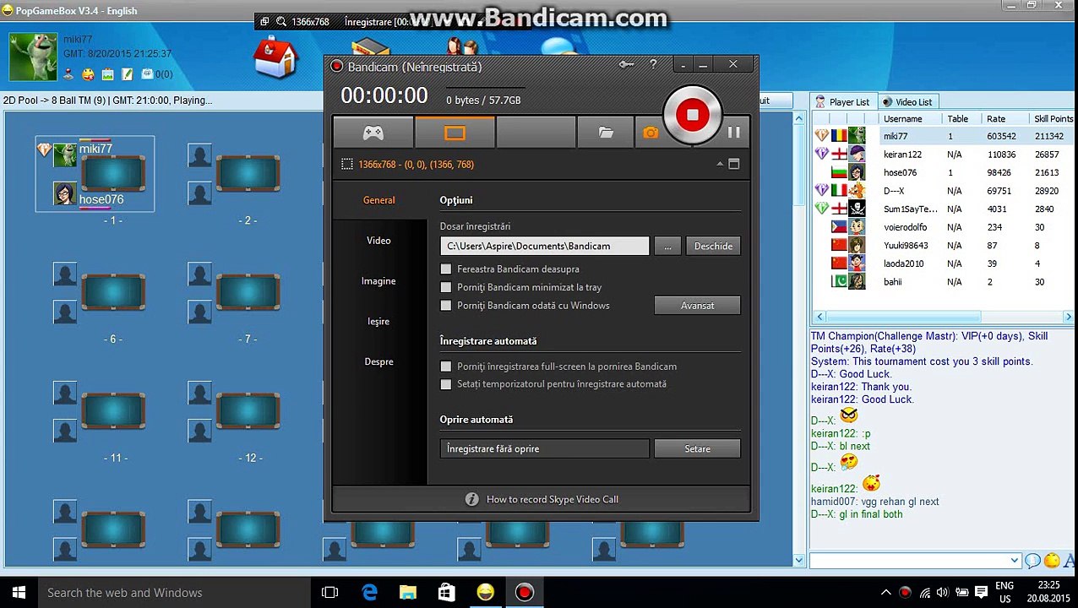Click the joystick icon under miki77
Viewport: 1078px width, 608px height.
tap(69, 75)
